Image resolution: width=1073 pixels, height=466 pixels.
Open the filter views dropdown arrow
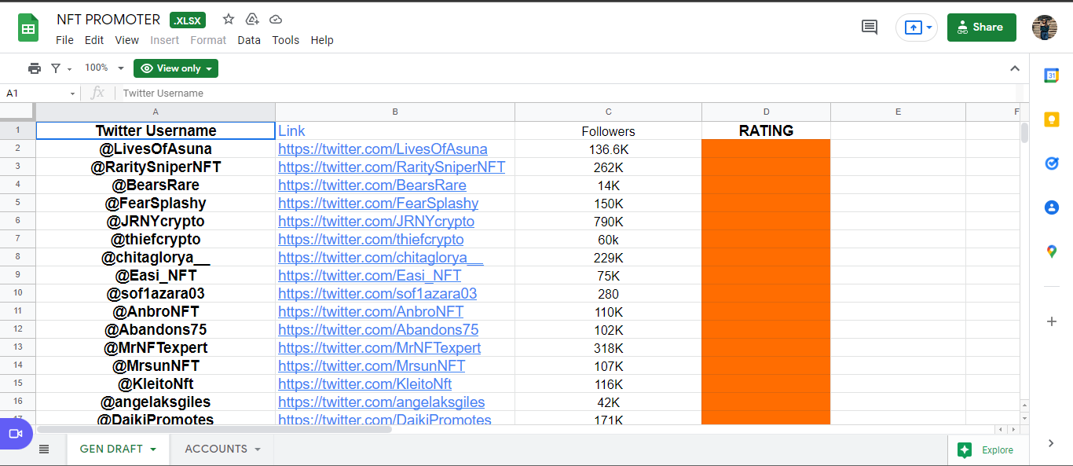click(69, 69)
